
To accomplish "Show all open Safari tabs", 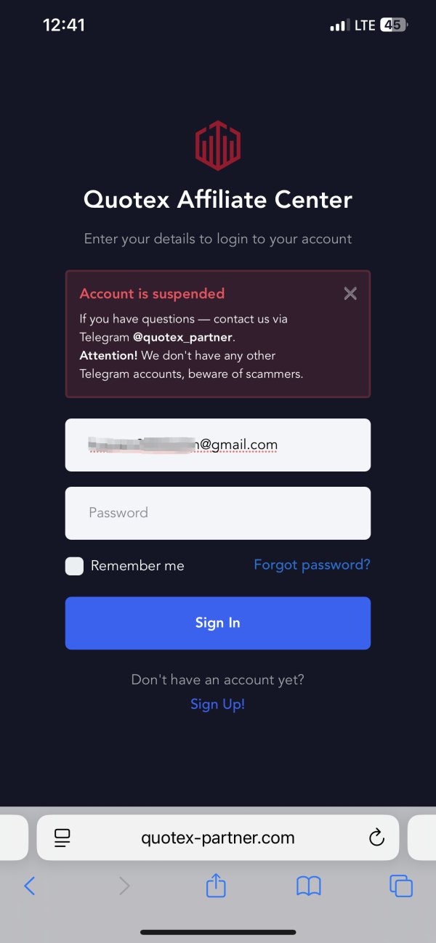I will coord(401,886).
